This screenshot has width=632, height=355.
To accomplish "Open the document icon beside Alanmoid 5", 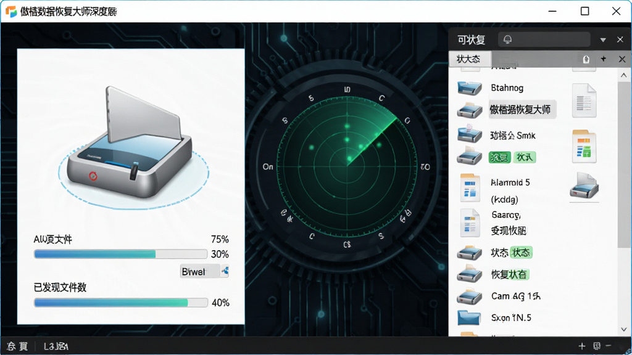I will coord(470,187).
